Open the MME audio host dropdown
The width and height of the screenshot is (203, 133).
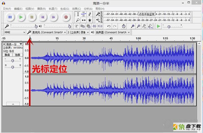[15, 32]
